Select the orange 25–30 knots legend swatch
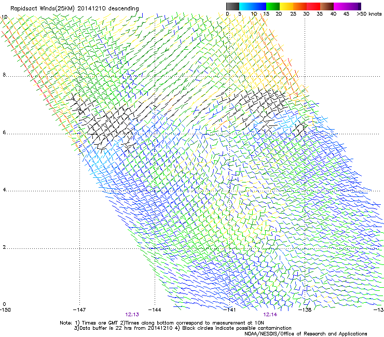384x337 pixels. [300, 6]
